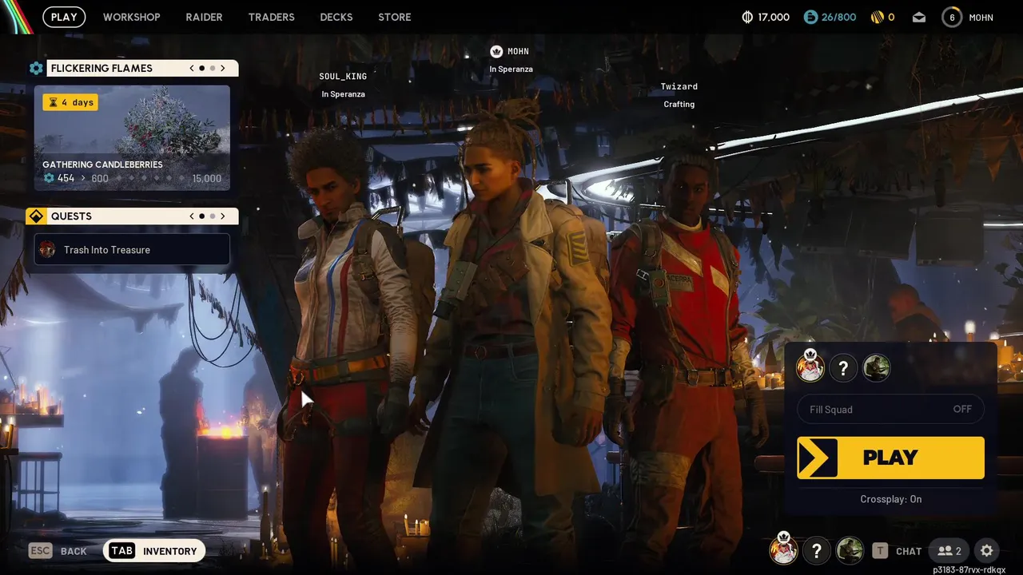Screen dimensions: 1023x575
Task: Select the leader avatar in bottom squad bar
Action: click(783, 549)
